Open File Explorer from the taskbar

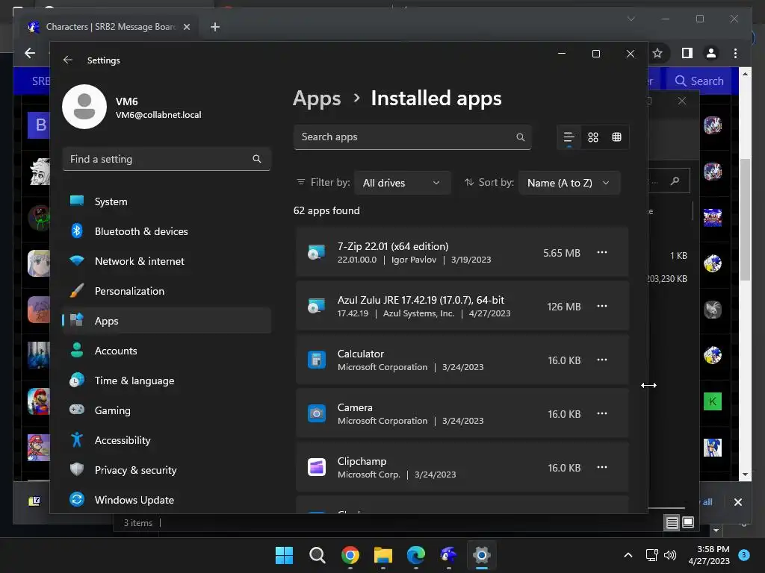[x=383, y=555]
